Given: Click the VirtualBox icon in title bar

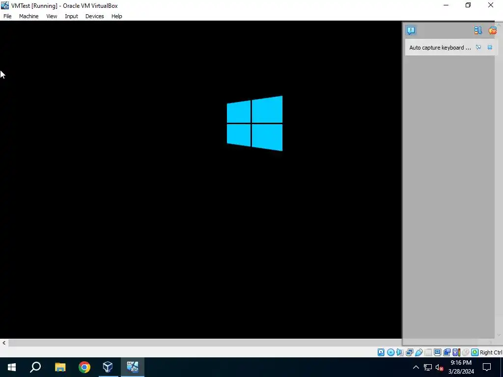Looking at the screenshot, I should point(5,5).
